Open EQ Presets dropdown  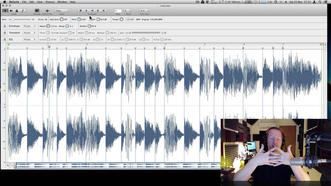(29, 40)
